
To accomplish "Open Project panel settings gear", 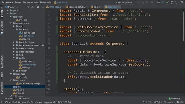I will 38,7.
